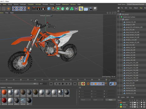
Task: Open the MoGraph menu
Action: pos(23,4)
